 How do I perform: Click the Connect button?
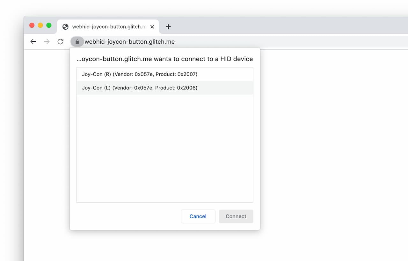point(236,216)
